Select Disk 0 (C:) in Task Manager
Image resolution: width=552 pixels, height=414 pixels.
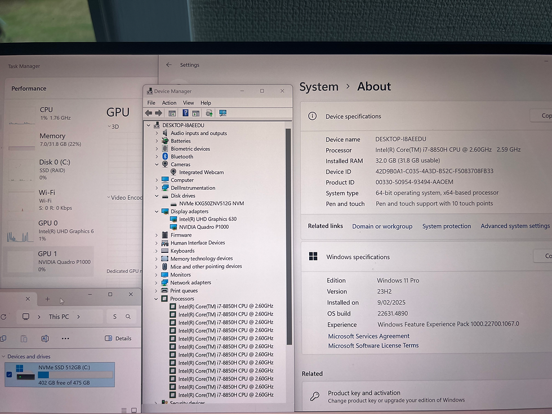click(x=51, y=170)
